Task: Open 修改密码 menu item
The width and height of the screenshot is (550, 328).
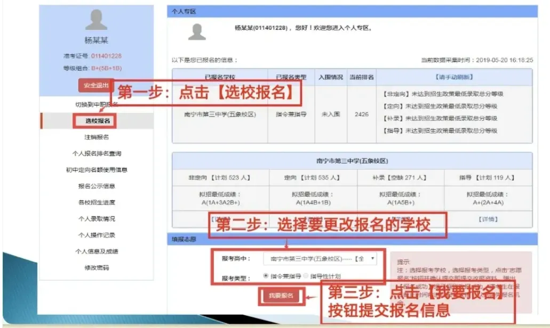Action: [97, 268]
